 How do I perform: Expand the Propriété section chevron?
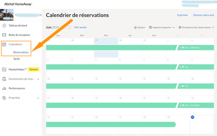click(x=38, y=98)
